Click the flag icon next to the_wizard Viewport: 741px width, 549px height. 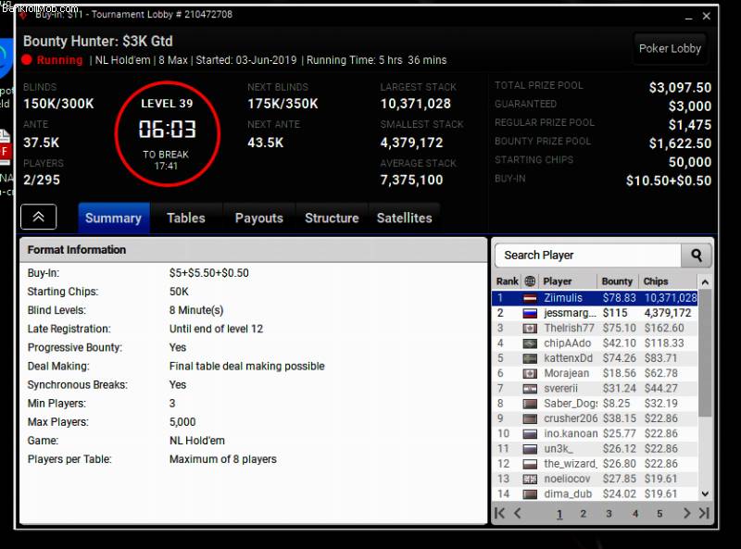(530, 464)
